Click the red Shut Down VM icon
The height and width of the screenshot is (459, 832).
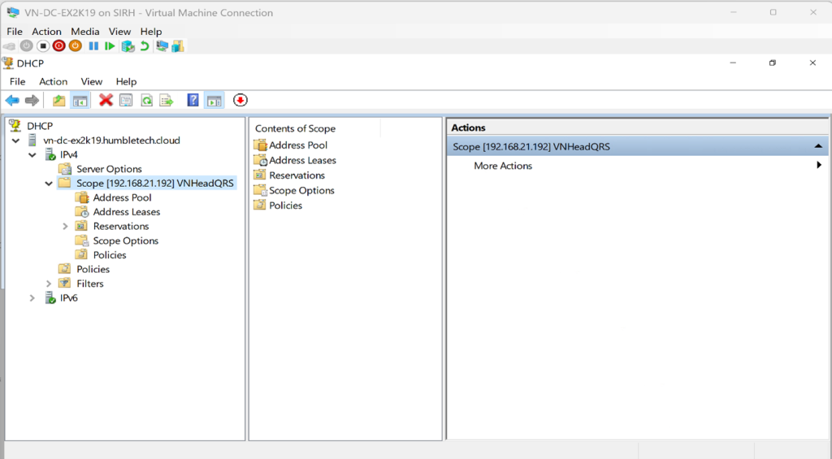[x=58, y=46]
